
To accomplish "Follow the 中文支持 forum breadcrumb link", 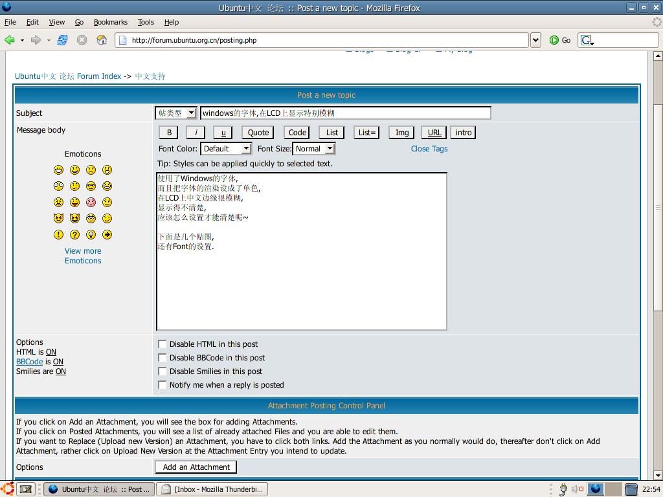I will (150, 76).
